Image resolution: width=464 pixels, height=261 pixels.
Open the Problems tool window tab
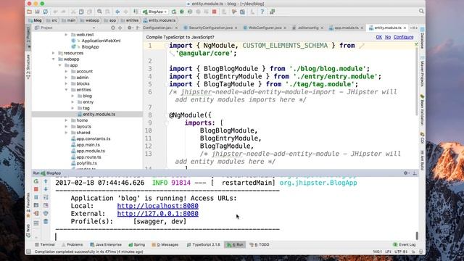72,245
